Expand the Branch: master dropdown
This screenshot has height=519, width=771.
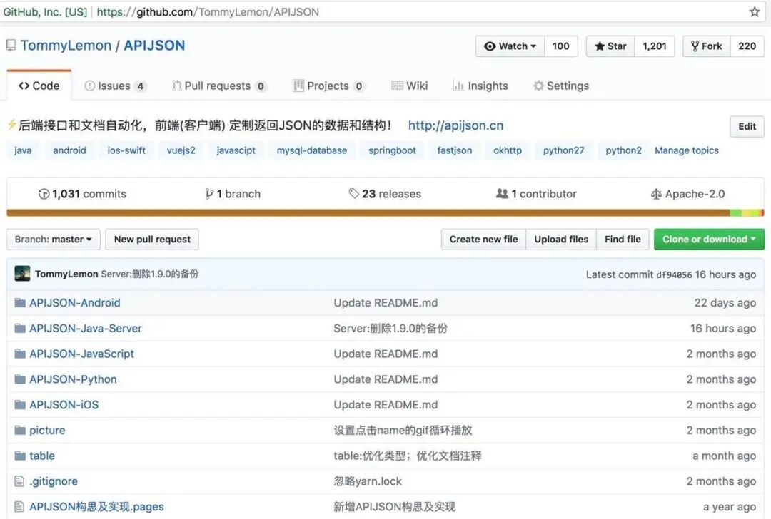[x=53, y=240]
